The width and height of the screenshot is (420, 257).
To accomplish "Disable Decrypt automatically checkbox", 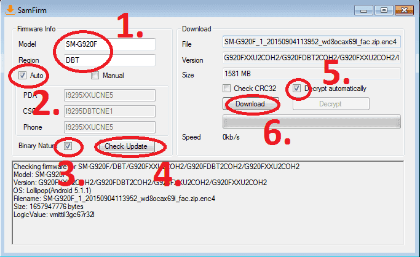I will 296,89.
